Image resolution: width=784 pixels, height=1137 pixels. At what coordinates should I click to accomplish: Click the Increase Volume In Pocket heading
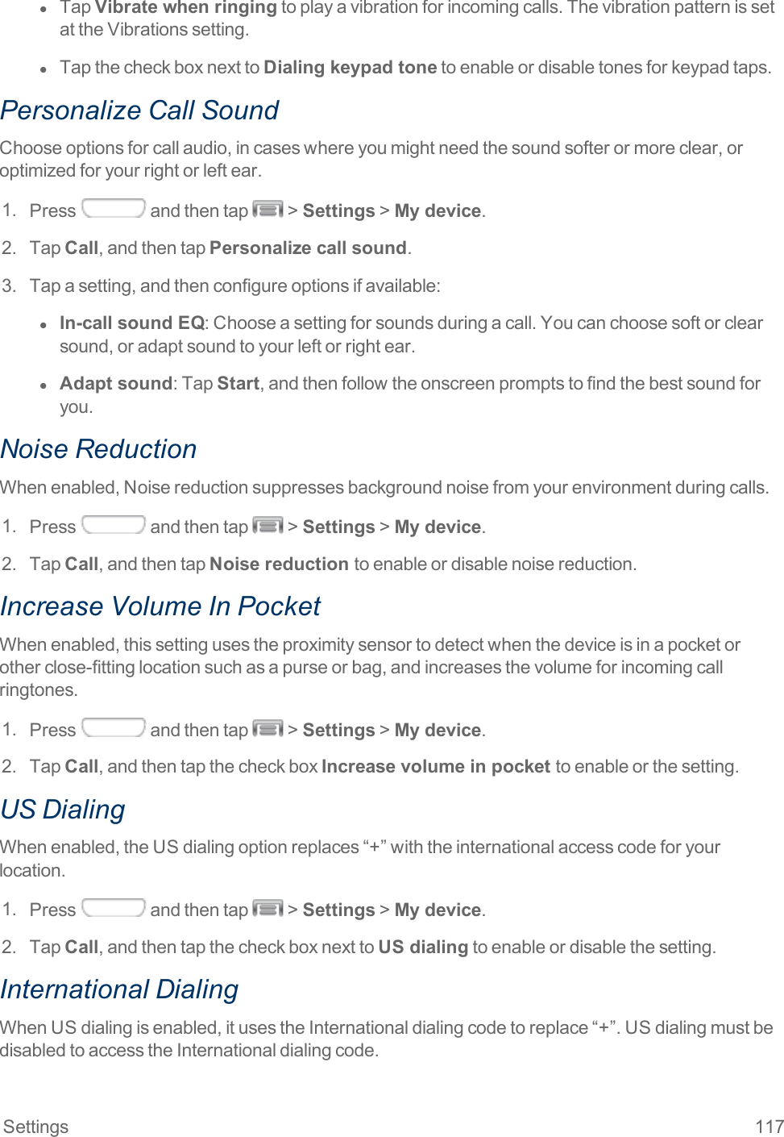click(x=160, y=606)
